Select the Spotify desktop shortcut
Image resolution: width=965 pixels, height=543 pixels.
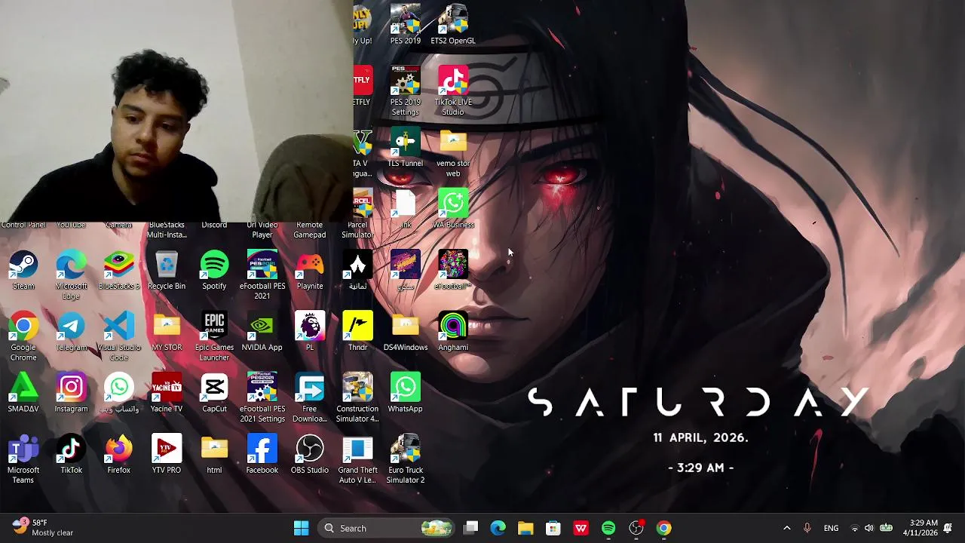point(214,271)
